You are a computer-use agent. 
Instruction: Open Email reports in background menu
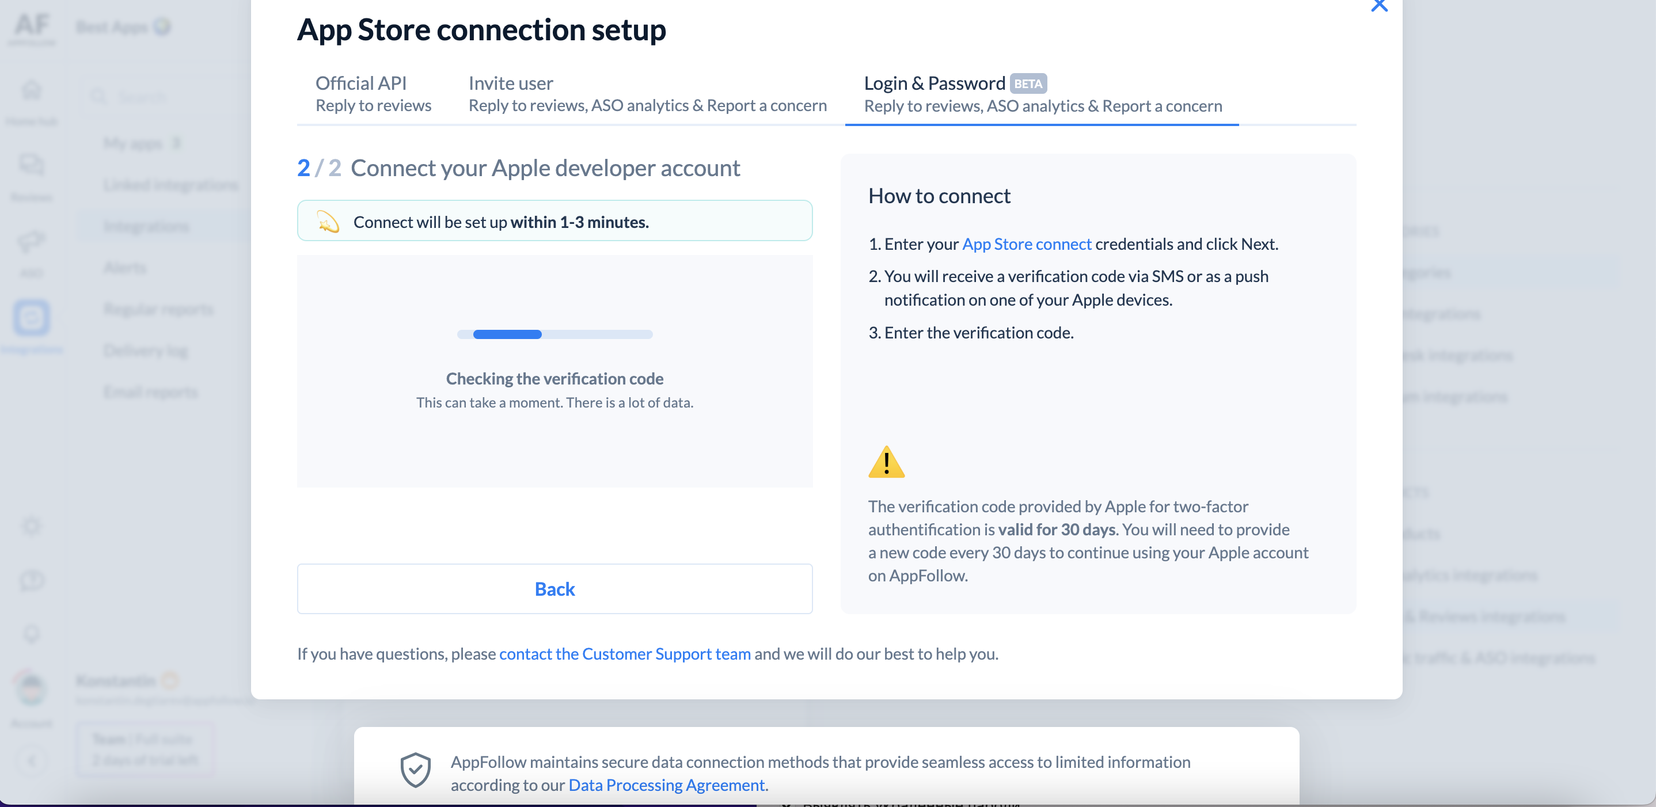(x=150, y=392)
